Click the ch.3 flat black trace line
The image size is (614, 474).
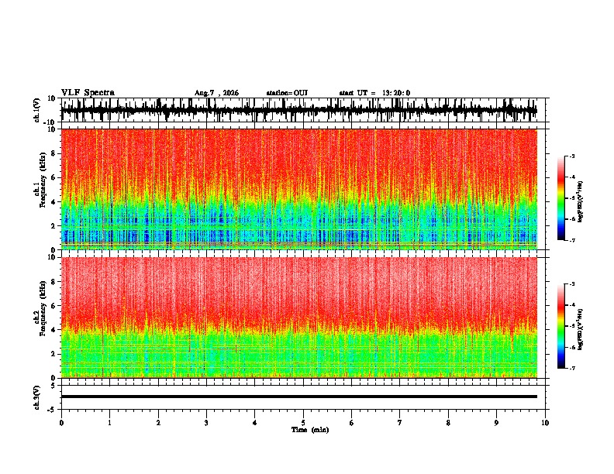298,397
